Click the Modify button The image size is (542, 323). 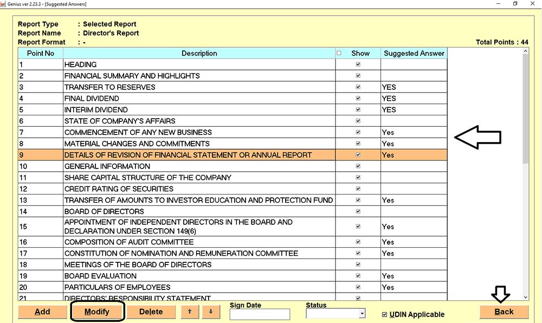click(97, 312)
